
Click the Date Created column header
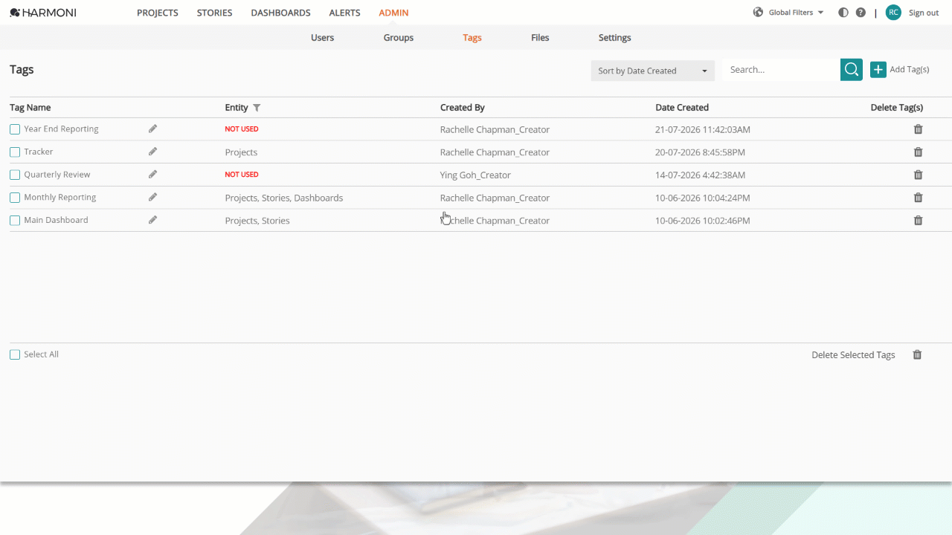(x=682, y=108)
